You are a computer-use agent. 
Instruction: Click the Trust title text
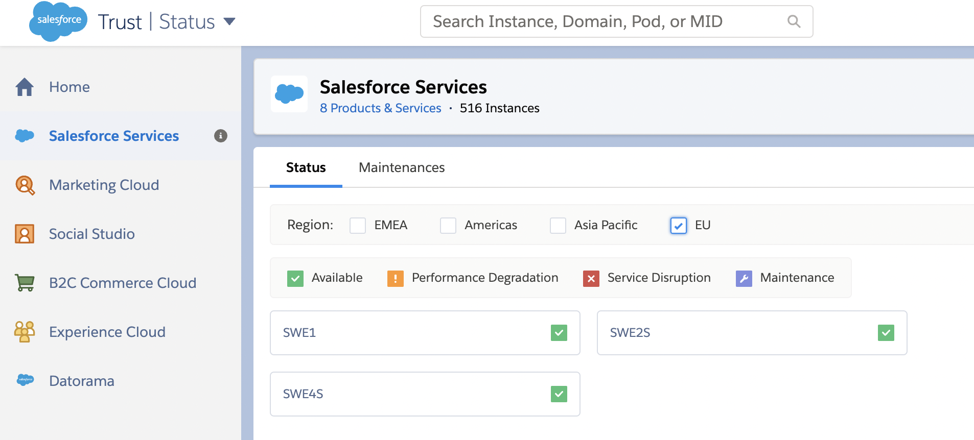[x=120, y=21]
